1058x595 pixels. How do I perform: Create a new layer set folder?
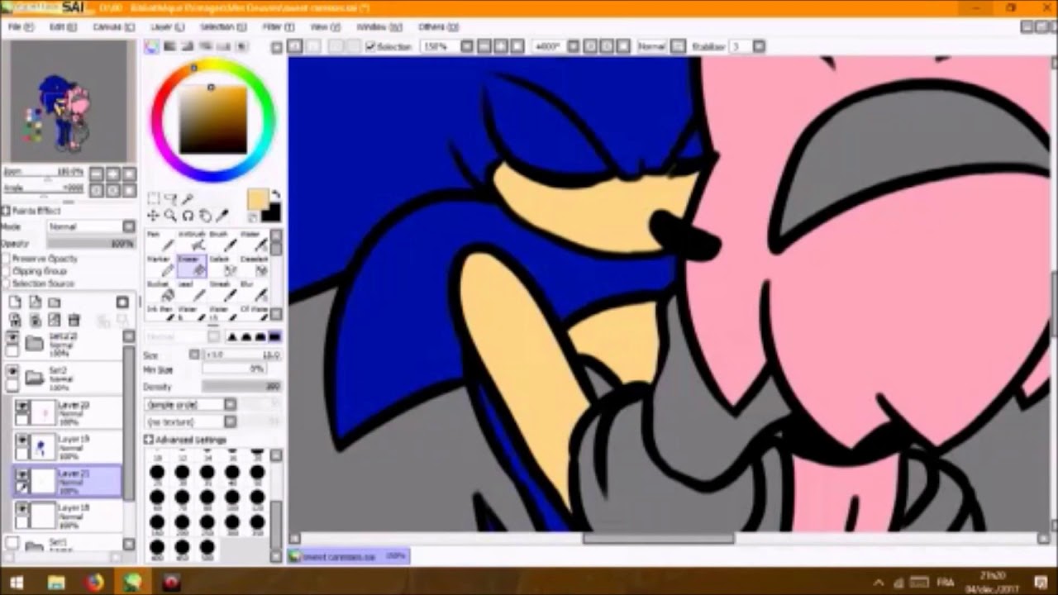point(55,302)
